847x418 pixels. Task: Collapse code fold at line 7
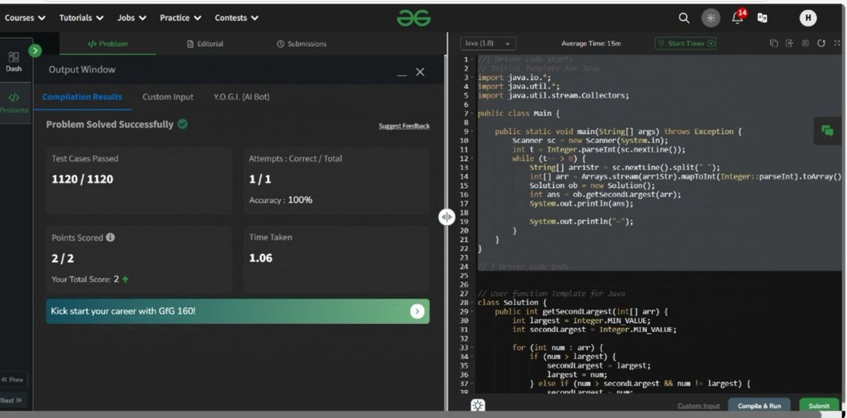[x=471, y=113]
